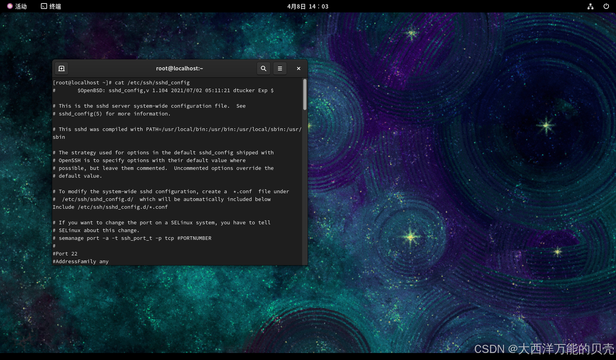Click the 'To modify the system-wide sshd' line
616x360 pixels.
[171, 191]
